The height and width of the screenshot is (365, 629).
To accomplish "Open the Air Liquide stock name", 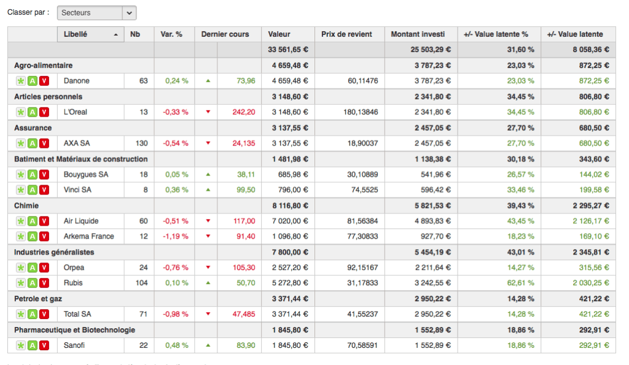I will (81, 221).
